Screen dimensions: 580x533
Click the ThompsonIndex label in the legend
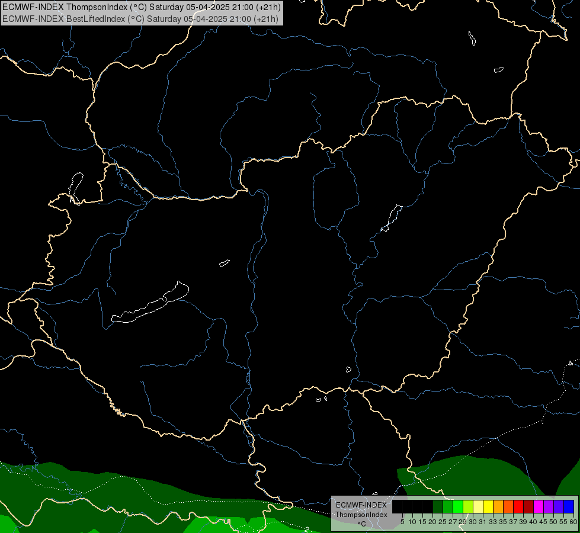coord(361,515)
